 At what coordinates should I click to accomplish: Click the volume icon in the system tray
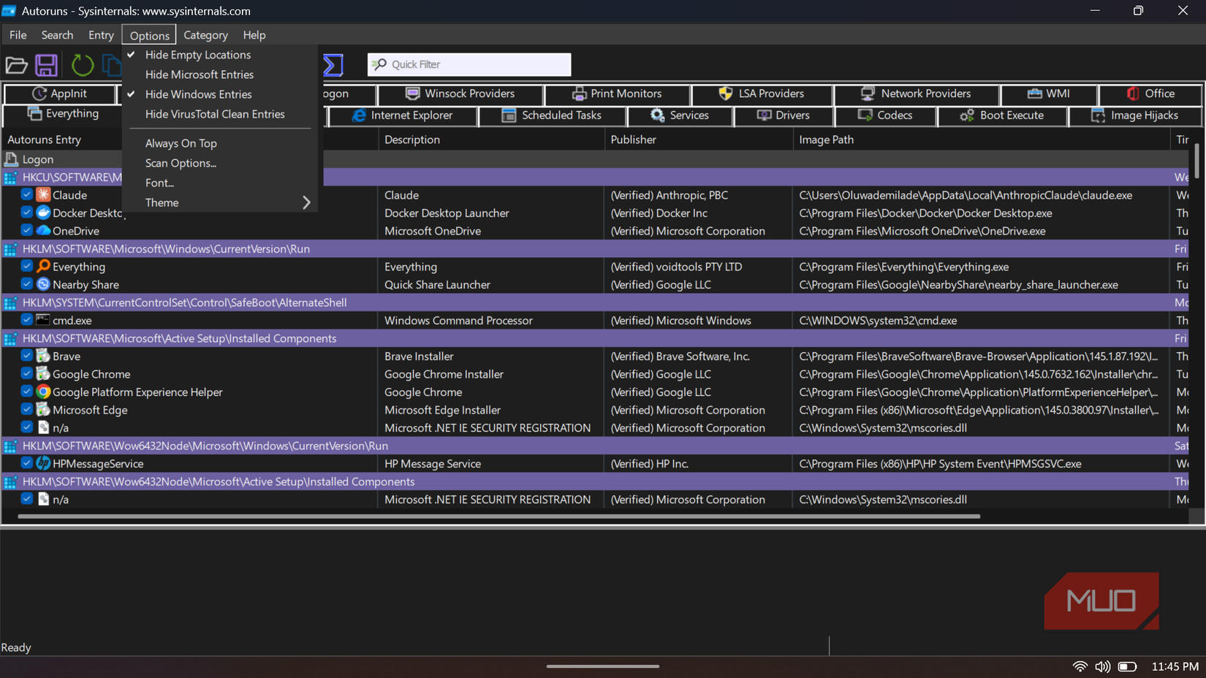coord(1103,666)
